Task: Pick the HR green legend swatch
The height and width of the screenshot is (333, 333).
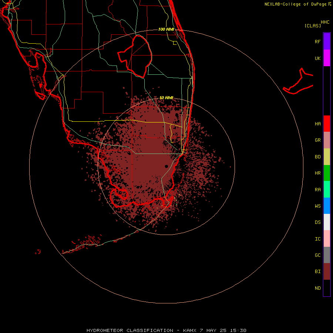Action: 327,173
